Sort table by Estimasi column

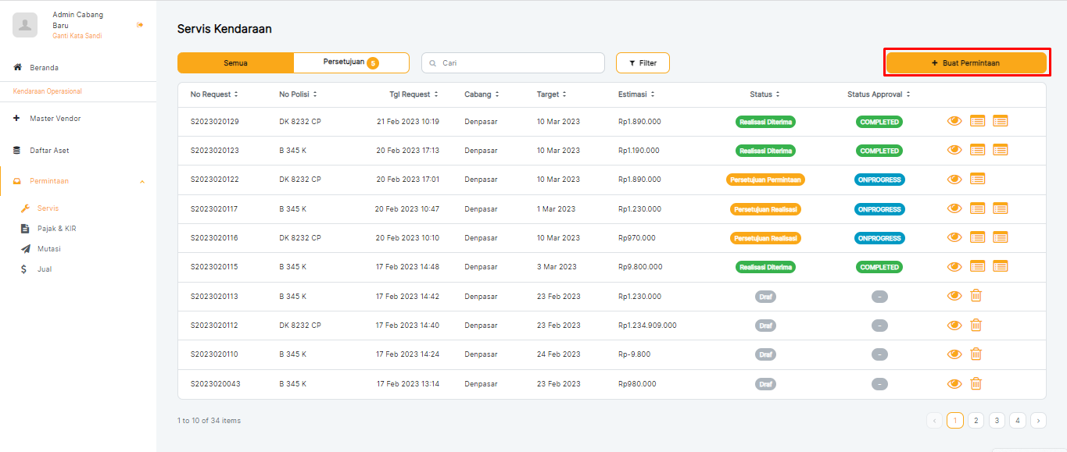coord(636,94)
